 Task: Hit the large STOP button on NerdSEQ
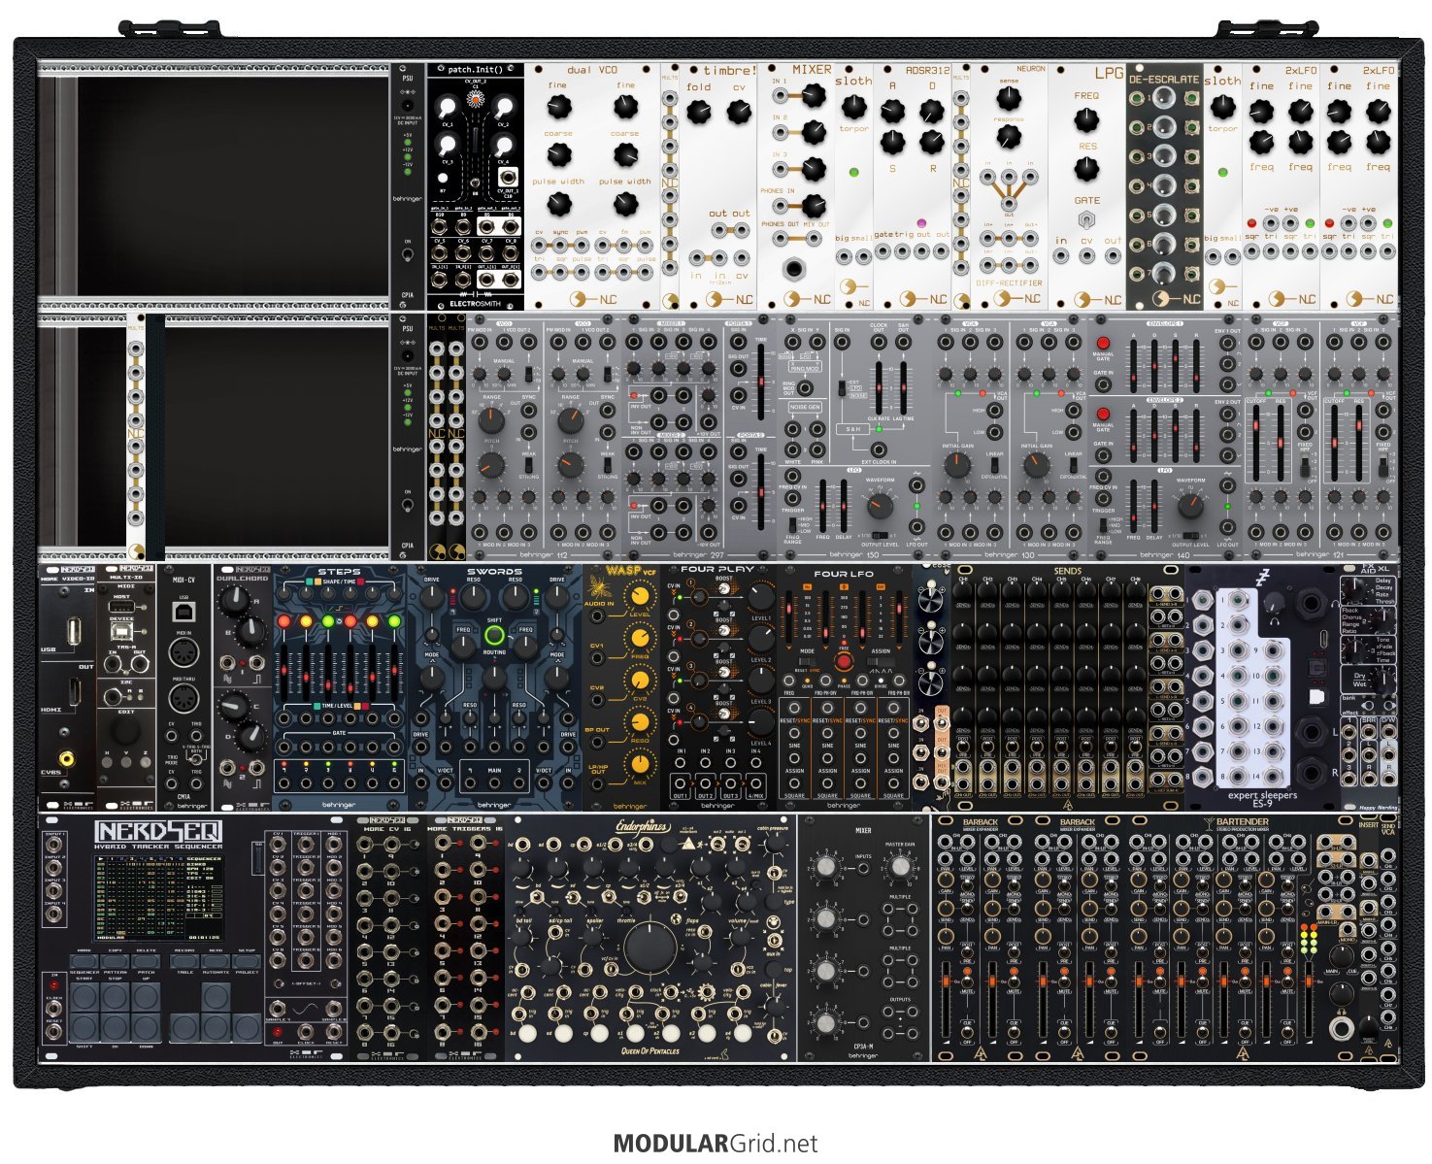point(115,999)
